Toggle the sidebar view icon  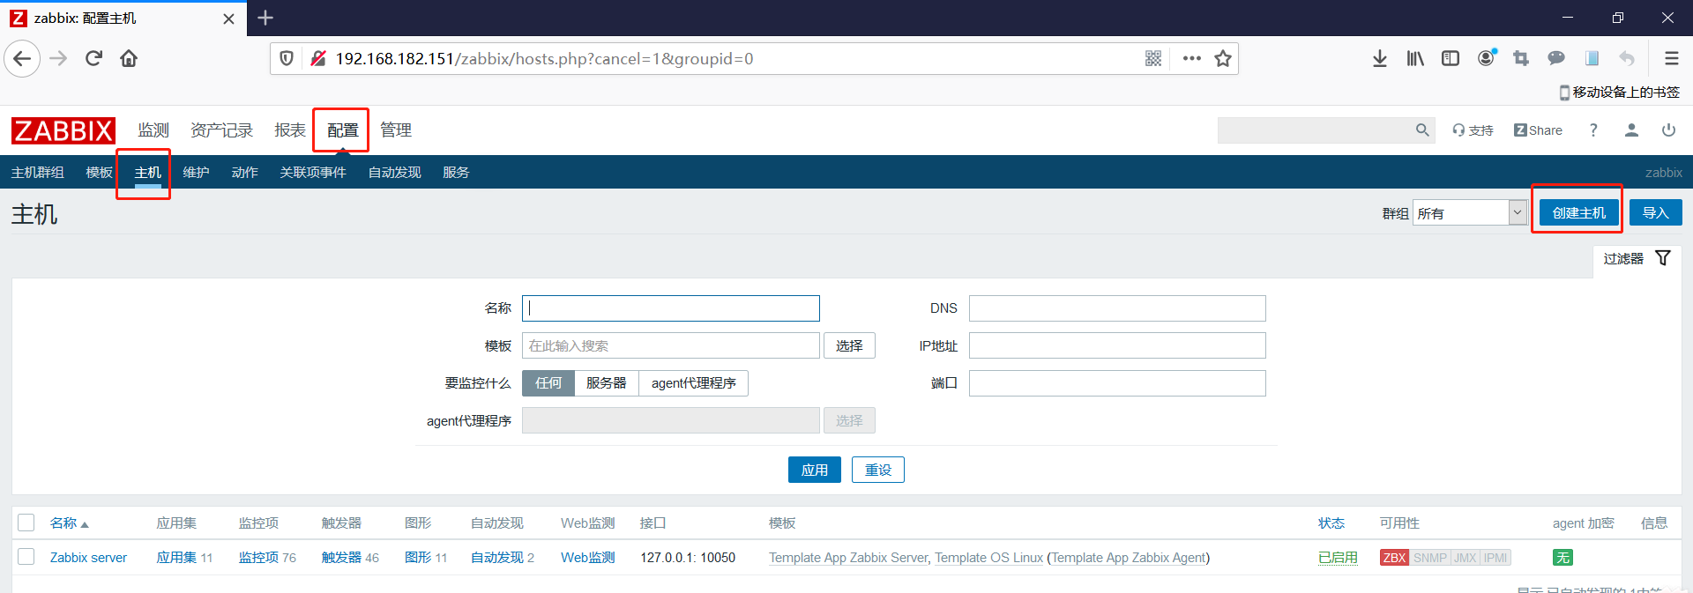pyautogui.click(x=1451, y=59)
